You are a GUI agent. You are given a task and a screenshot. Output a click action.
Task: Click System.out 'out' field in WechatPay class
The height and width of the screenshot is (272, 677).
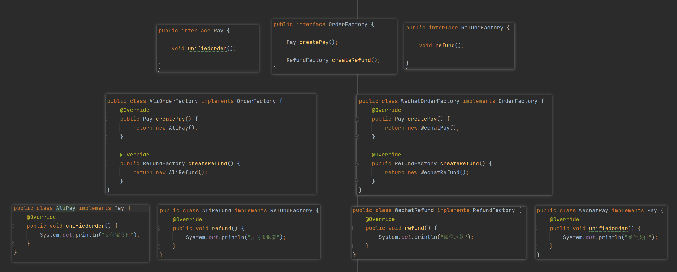coord(590,237)
